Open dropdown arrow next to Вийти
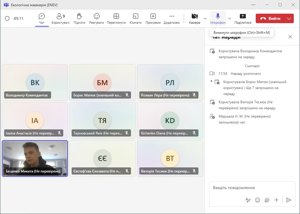The width and height of the screenshot is (300, 214). coord(289,18)
